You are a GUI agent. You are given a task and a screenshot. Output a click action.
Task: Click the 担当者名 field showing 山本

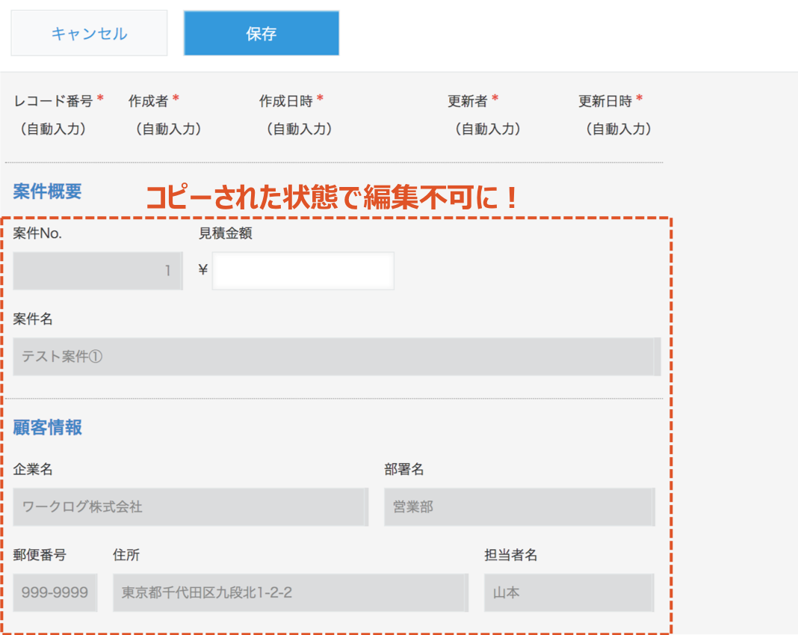[x=569, y=593]
